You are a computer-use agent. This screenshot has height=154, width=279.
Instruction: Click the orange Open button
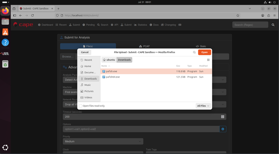(x=205, y=52)
